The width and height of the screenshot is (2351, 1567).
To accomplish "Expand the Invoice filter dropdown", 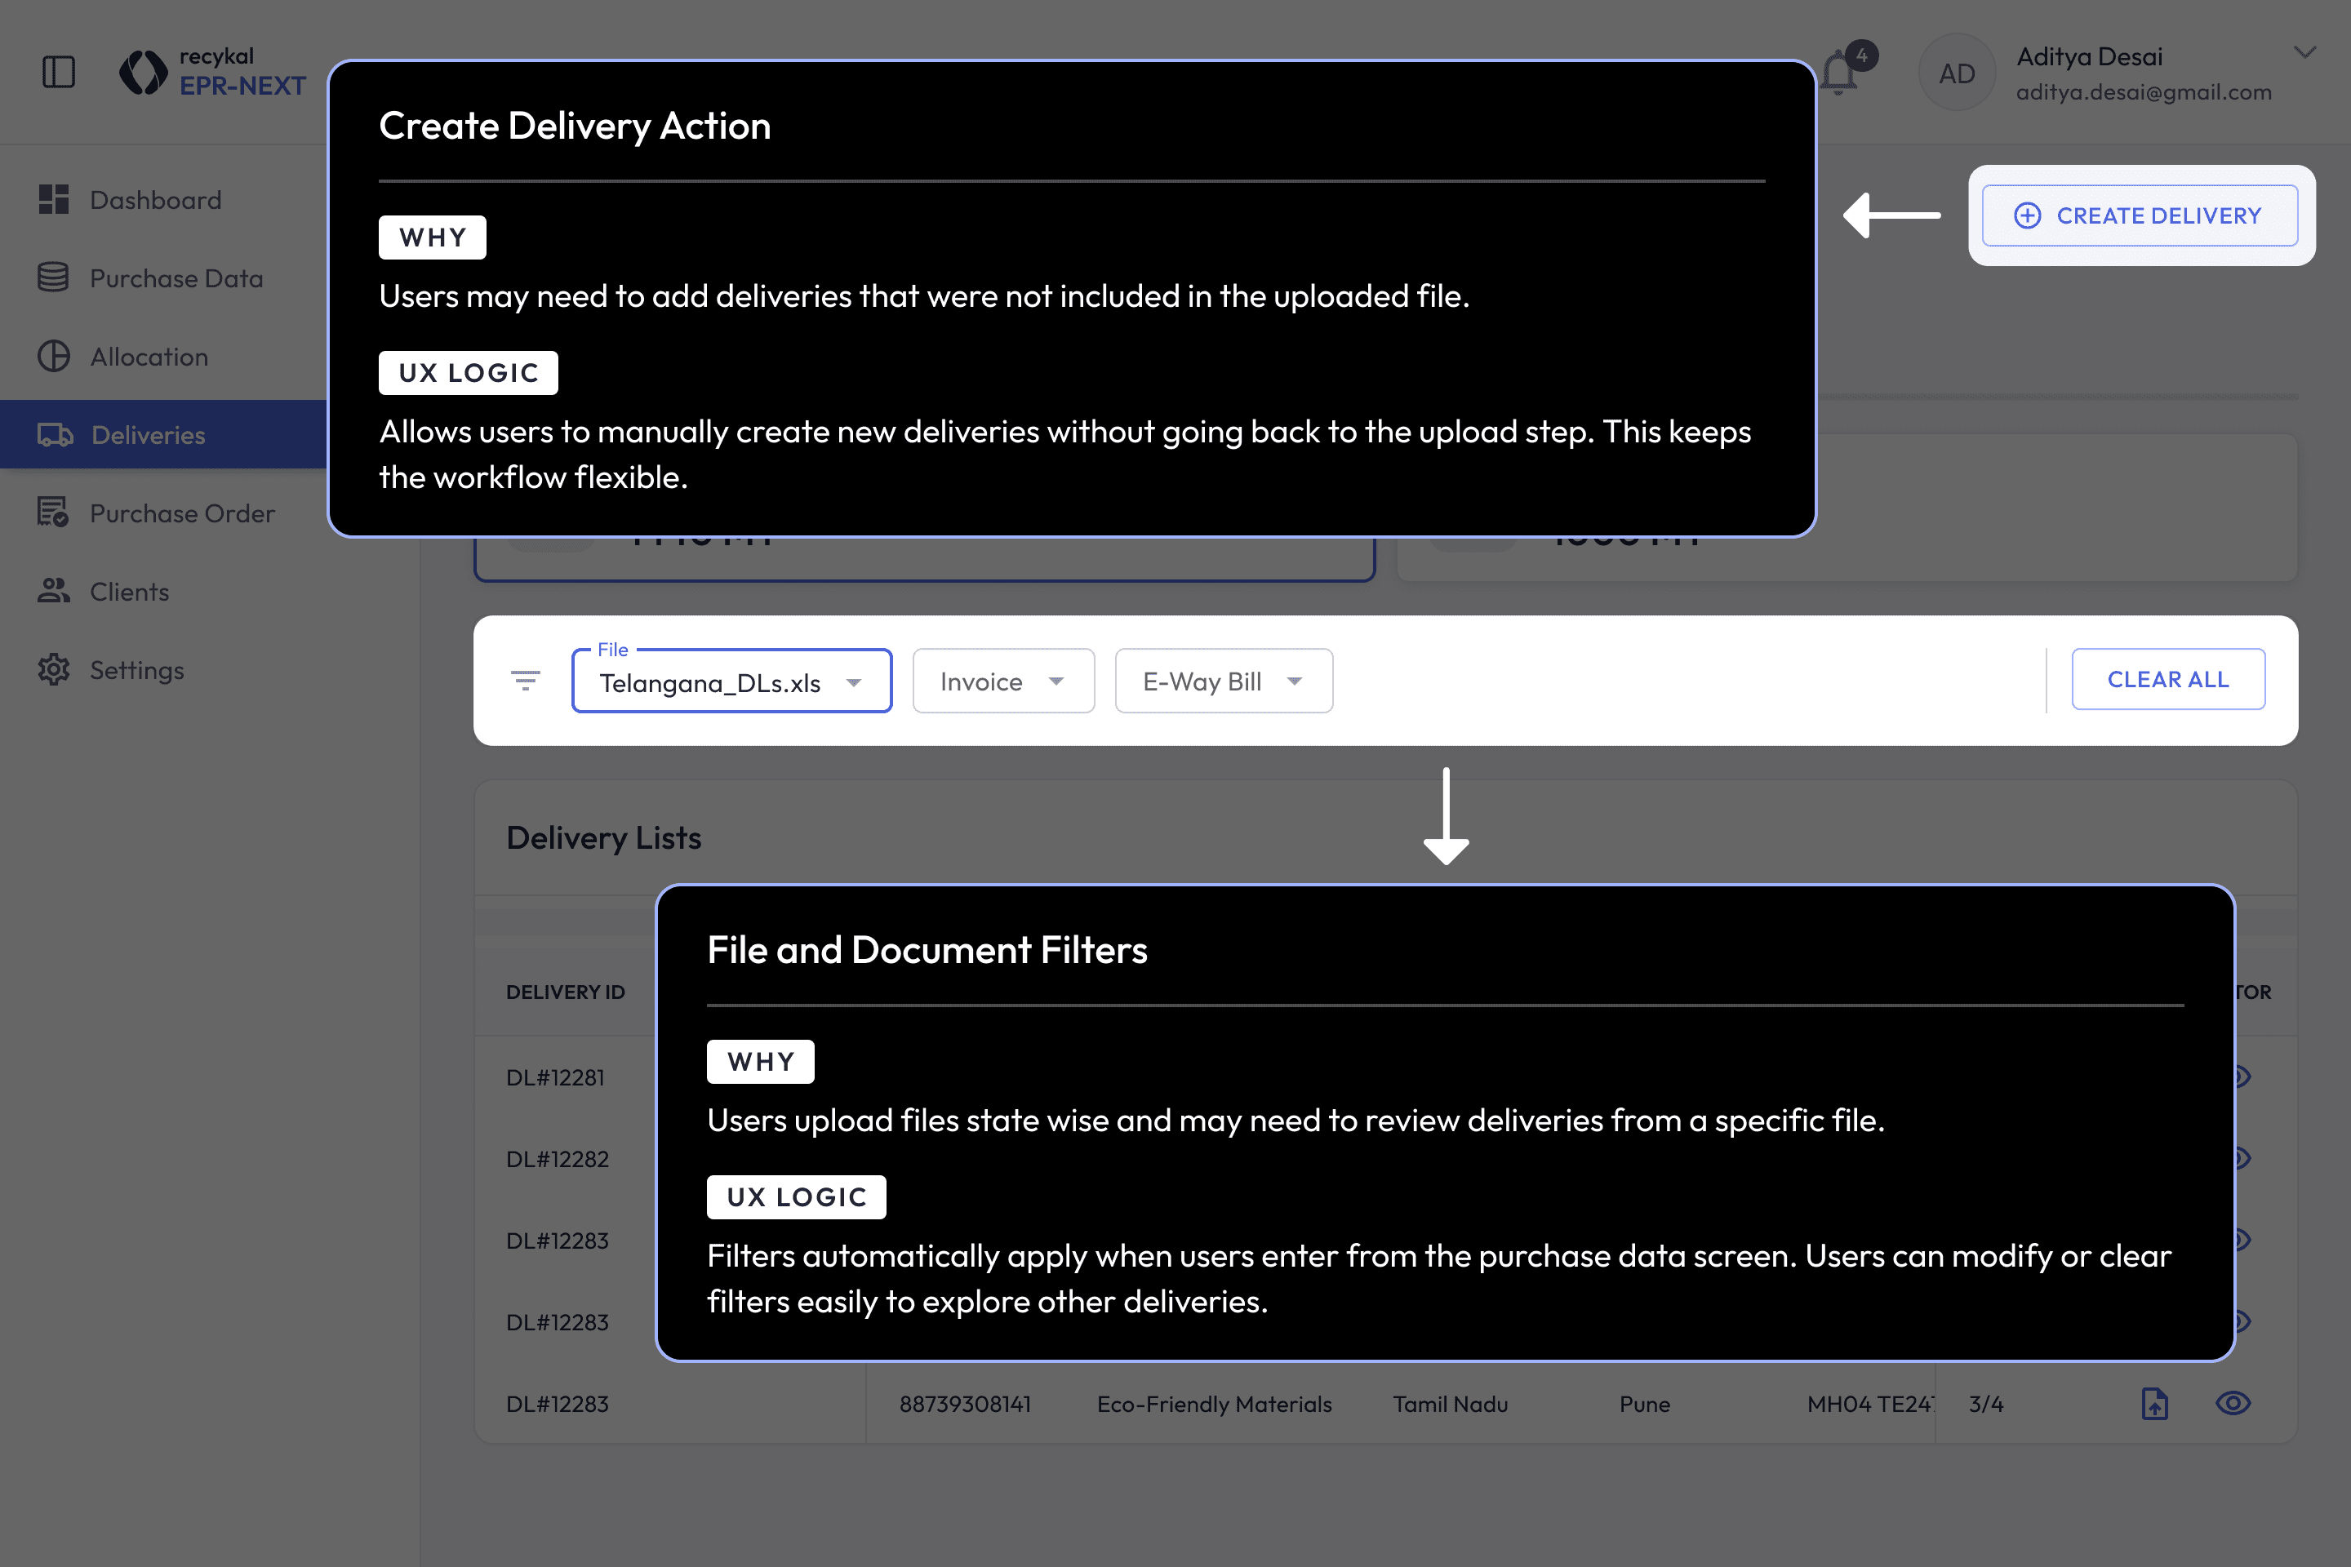I will pos(1002,681).
